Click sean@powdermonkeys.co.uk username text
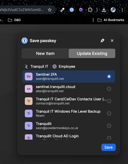Screen dimensions: 128x164 tap(57, 128)
